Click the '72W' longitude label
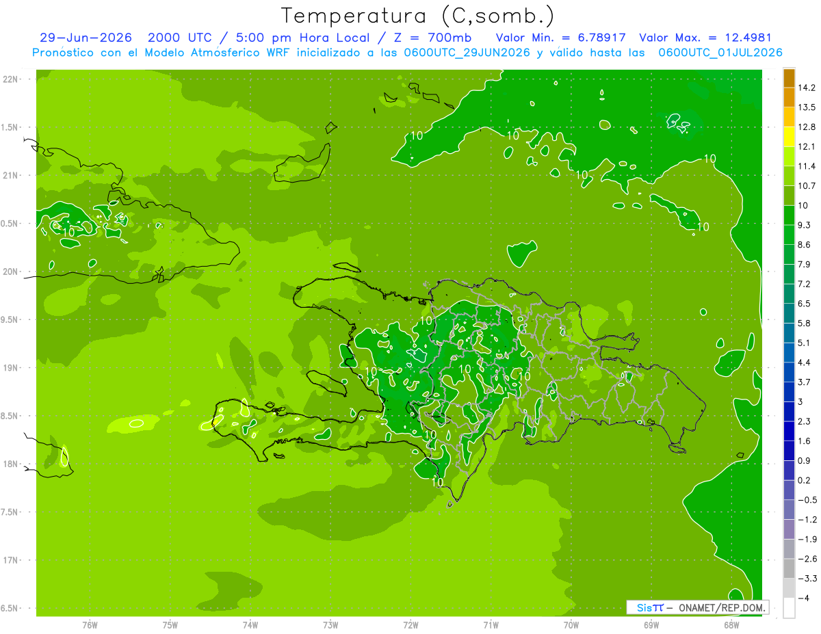 (x=410, y=625)
